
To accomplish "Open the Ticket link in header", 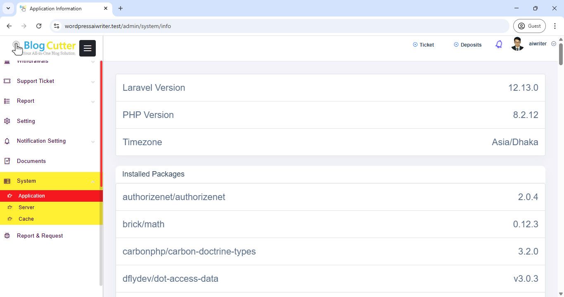I will [x=424, y=45].
